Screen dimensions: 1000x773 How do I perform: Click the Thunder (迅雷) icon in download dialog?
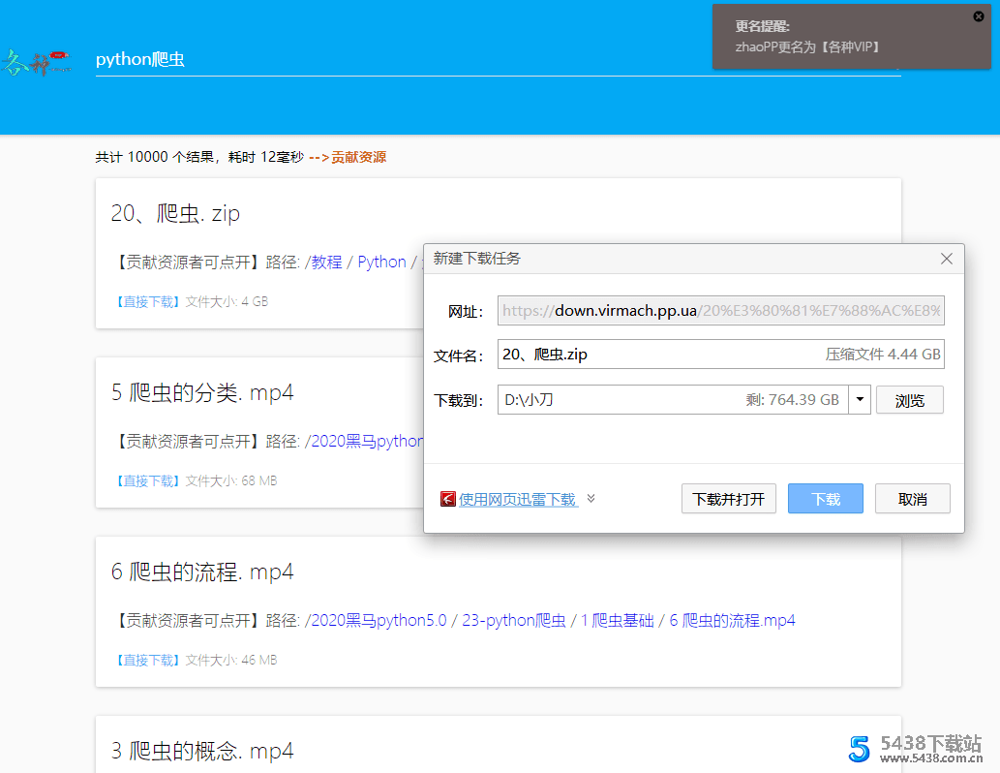[447, 498]
